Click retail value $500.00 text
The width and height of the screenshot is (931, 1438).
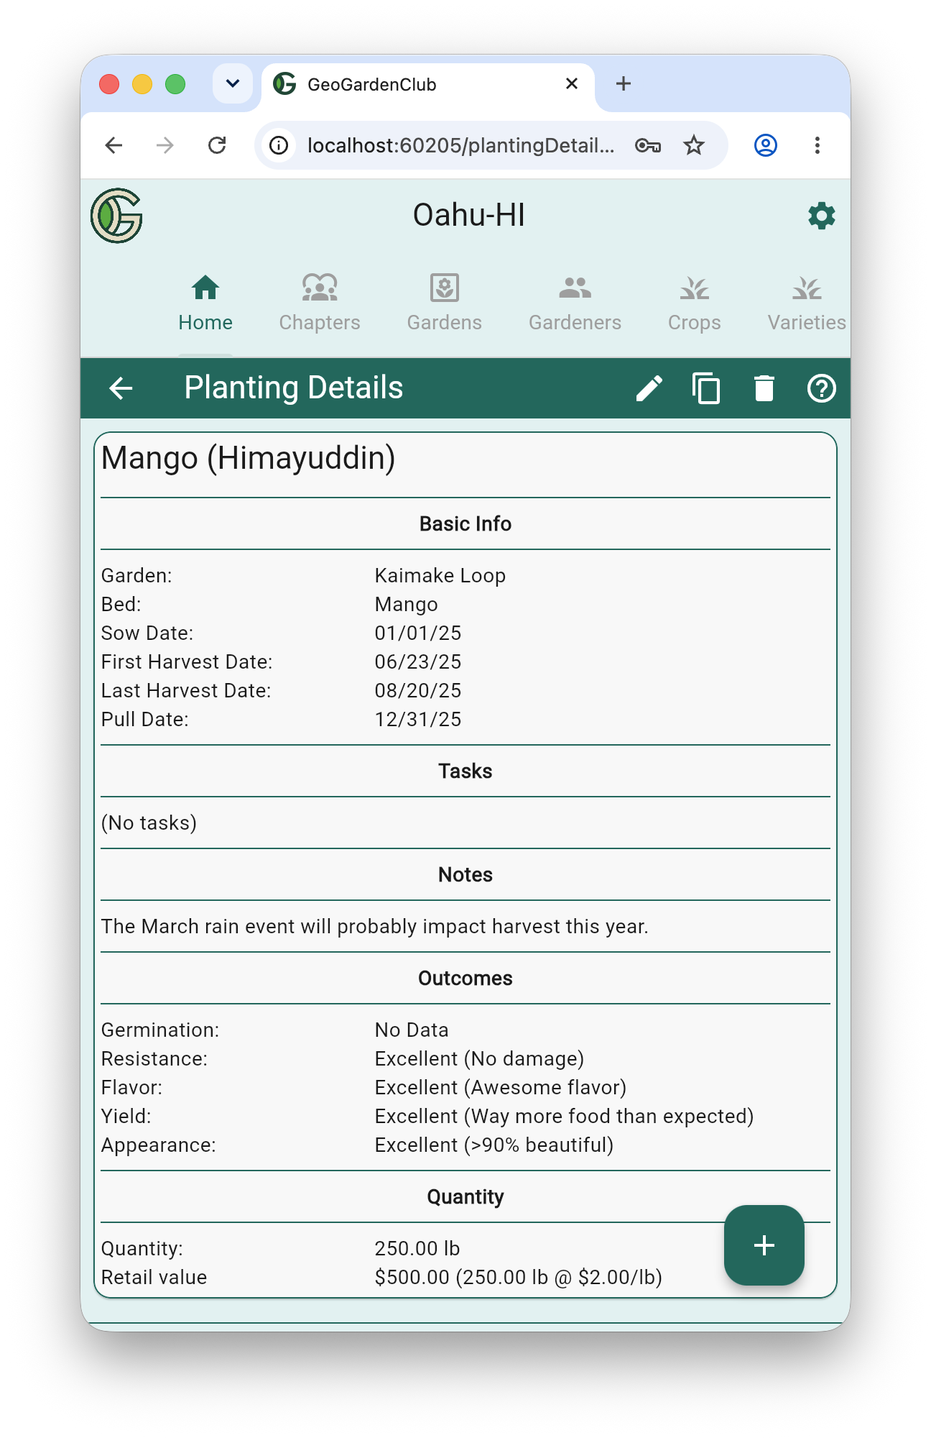coord(518,1278)
